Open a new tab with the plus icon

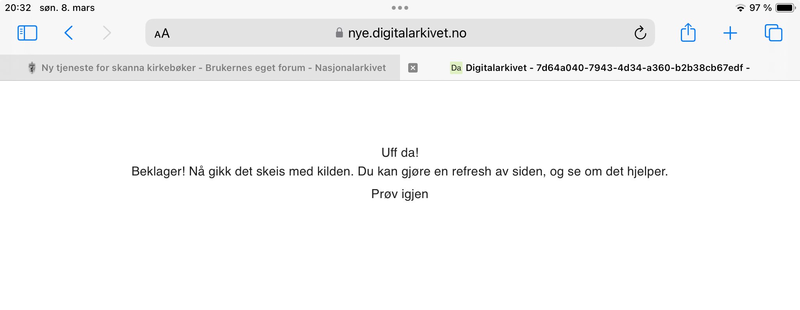[730, 33]
